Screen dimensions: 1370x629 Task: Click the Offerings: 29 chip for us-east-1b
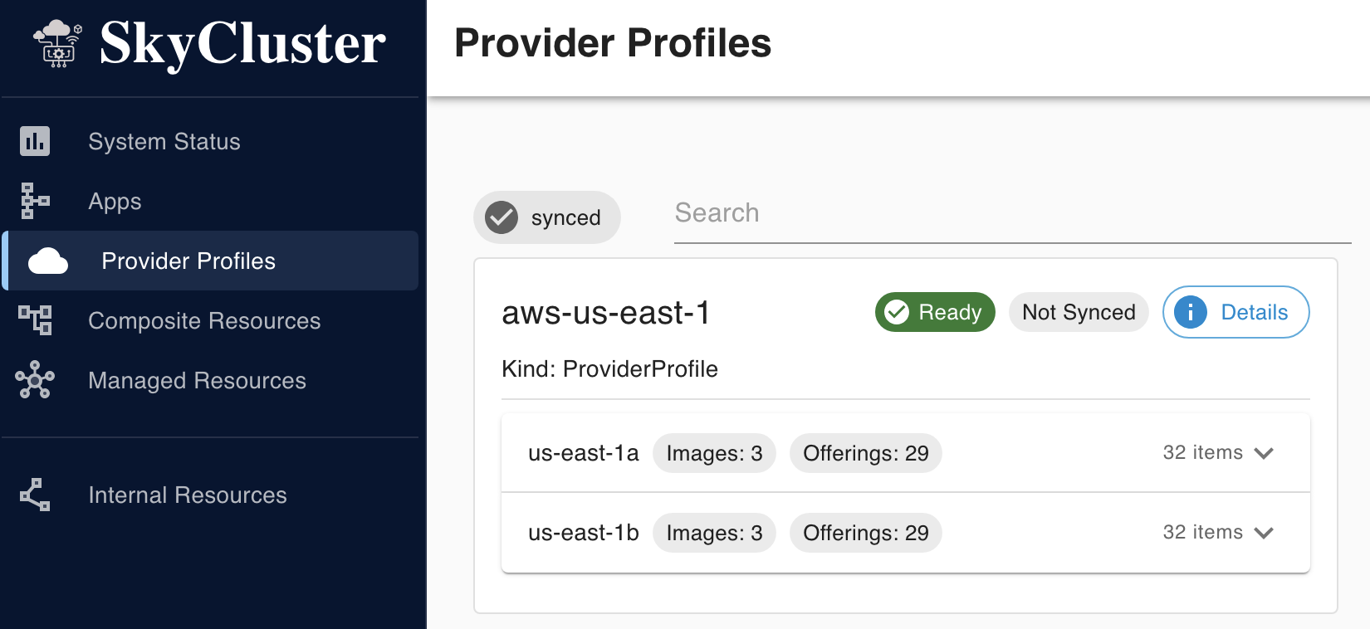point(865,533)
